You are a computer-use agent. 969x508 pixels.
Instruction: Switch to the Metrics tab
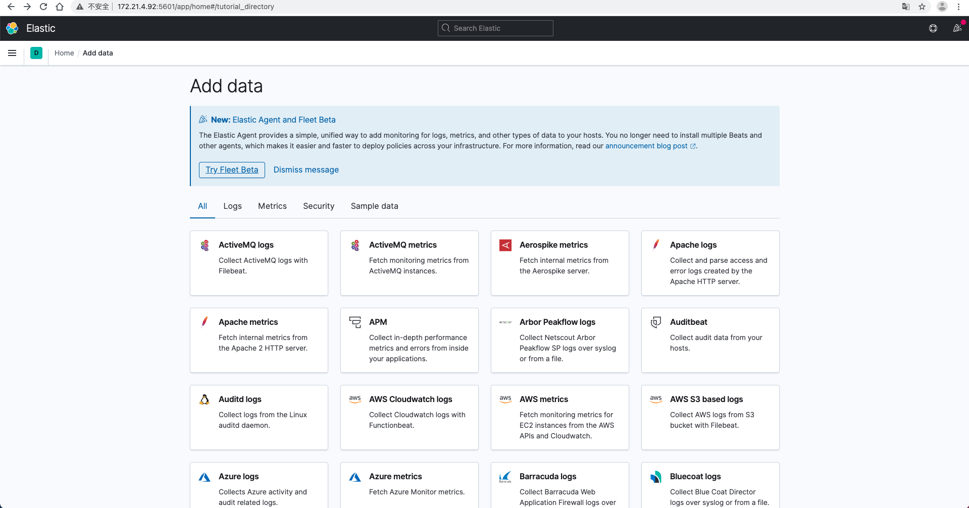272,206
